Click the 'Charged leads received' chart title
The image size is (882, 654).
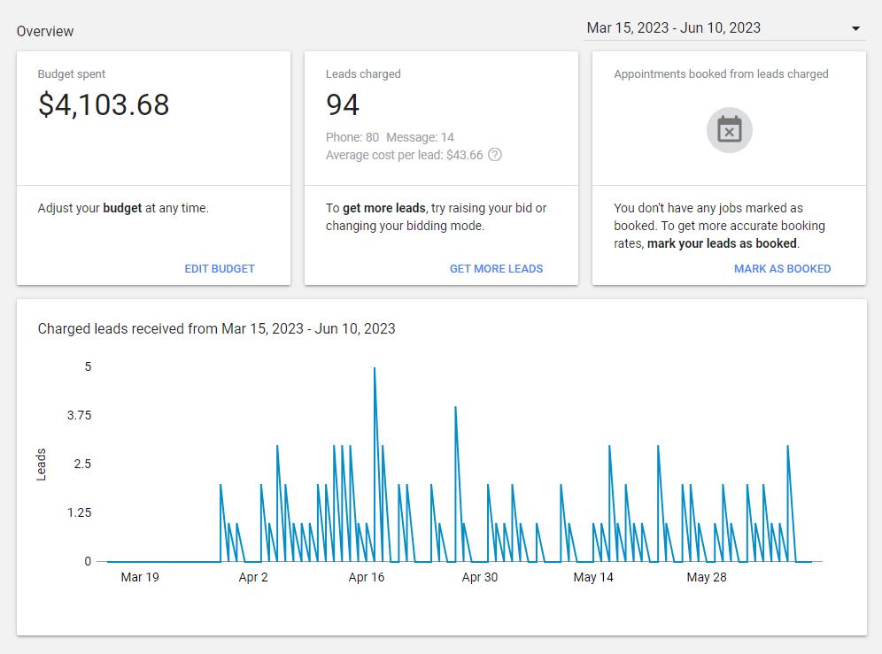click(x=217, y=328)
